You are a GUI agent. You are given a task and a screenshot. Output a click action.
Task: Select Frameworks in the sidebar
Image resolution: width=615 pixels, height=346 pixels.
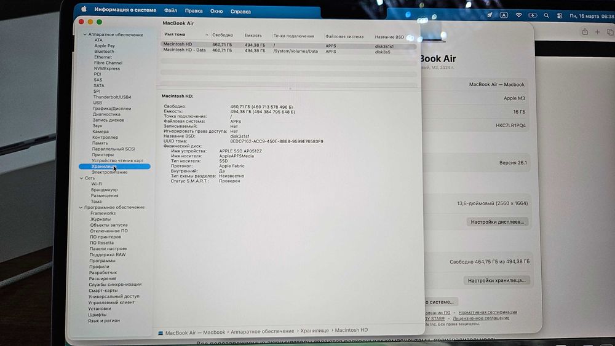103,213
